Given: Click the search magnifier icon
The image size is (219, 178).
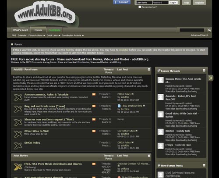Looking at the screenshot, I should (x=209, y=30).
